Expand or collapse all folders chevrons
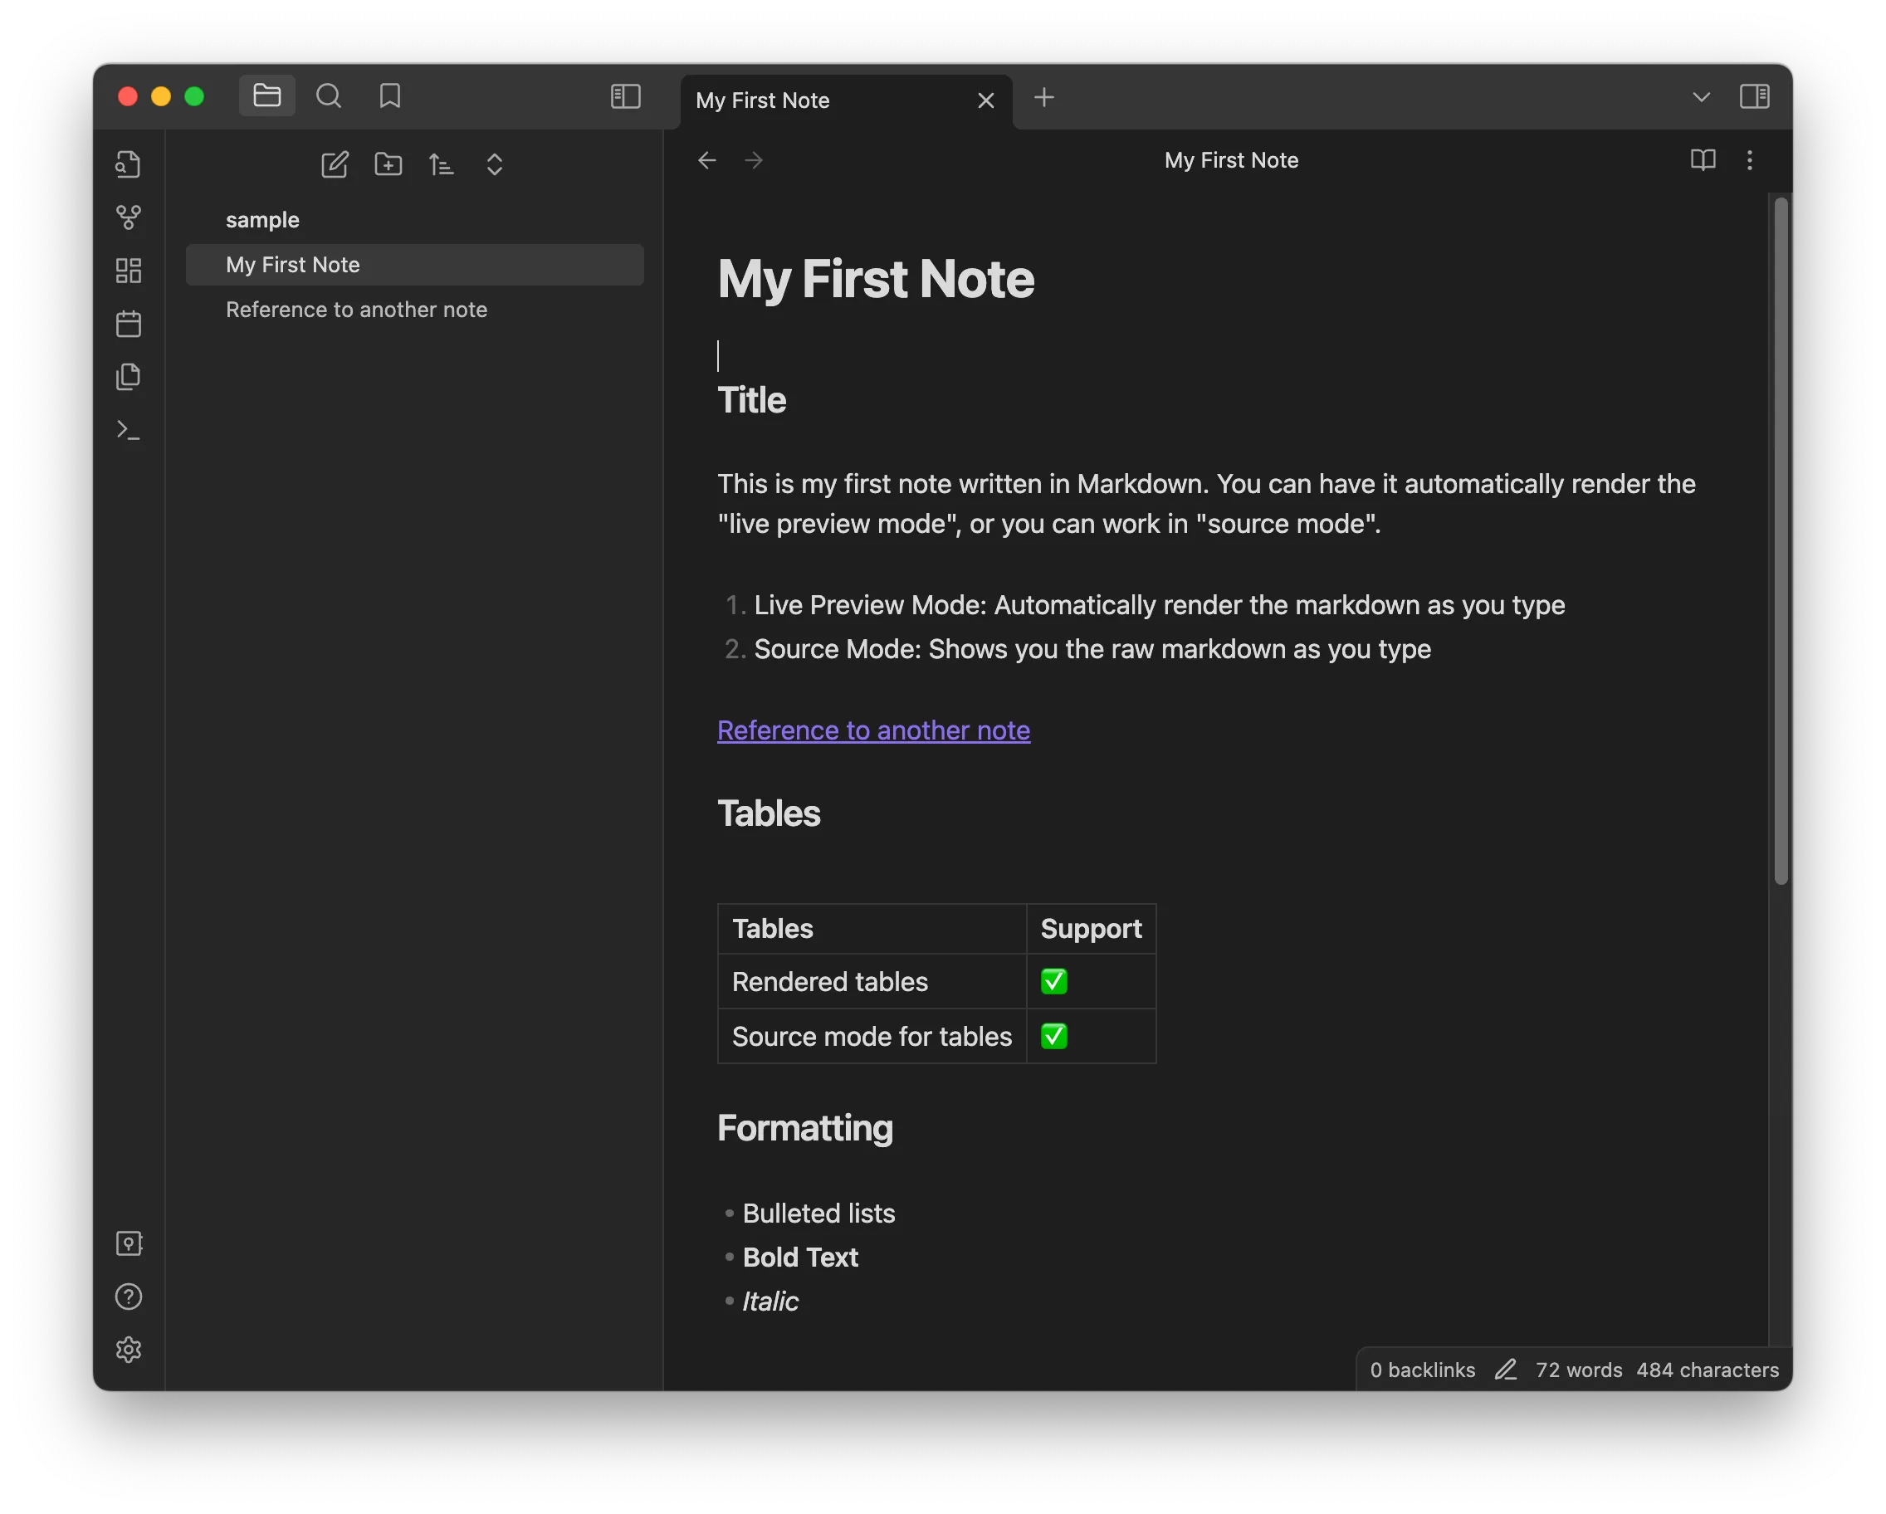This screenshot has height=1514, width=1886. tap(494, 164)
